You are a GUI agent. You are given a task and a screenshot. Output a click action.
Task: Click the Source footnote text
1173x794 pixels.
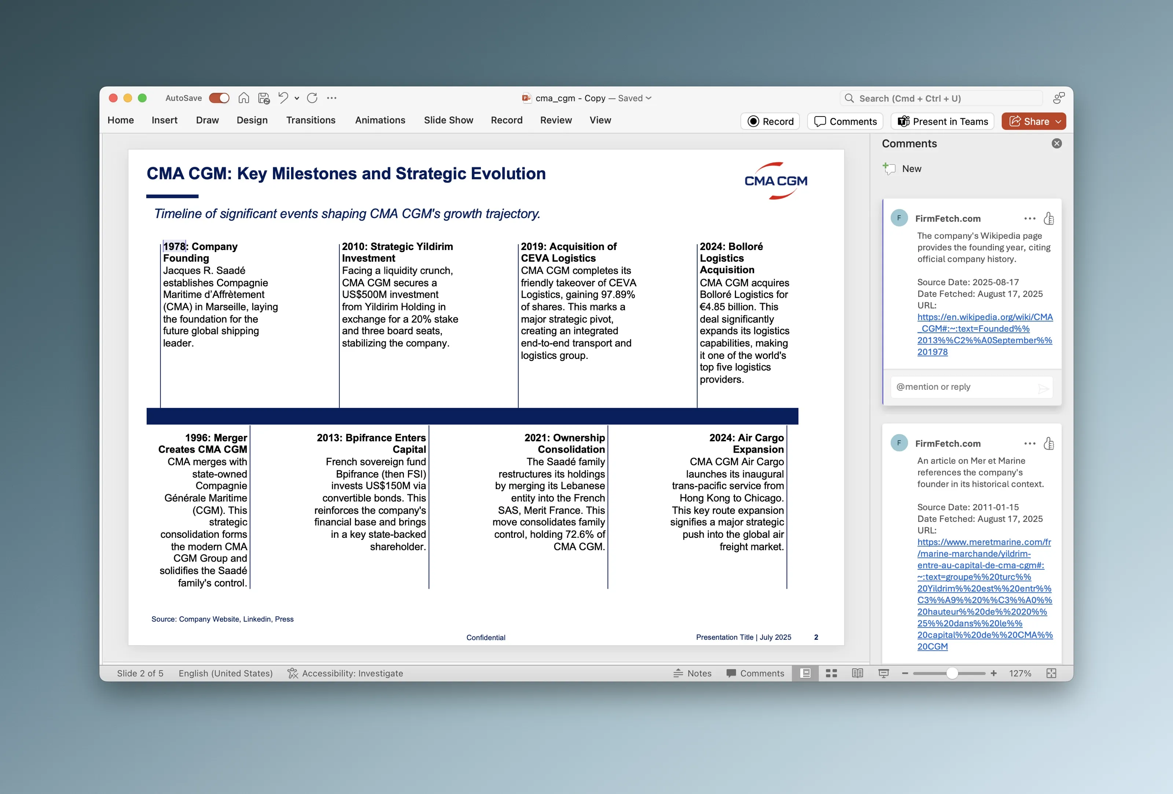pyautogui.click(x=223, y=619)
